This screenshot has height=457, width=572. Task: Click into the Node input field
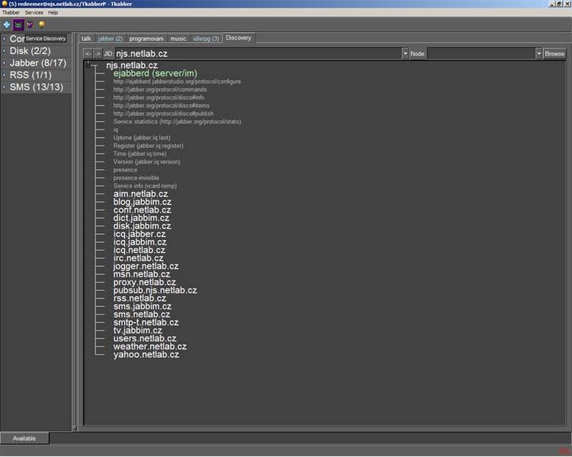480,54
